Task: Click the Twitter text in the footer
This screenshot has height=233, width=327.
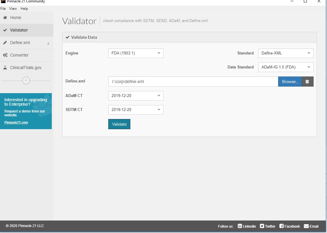Action: pos(270,226)
